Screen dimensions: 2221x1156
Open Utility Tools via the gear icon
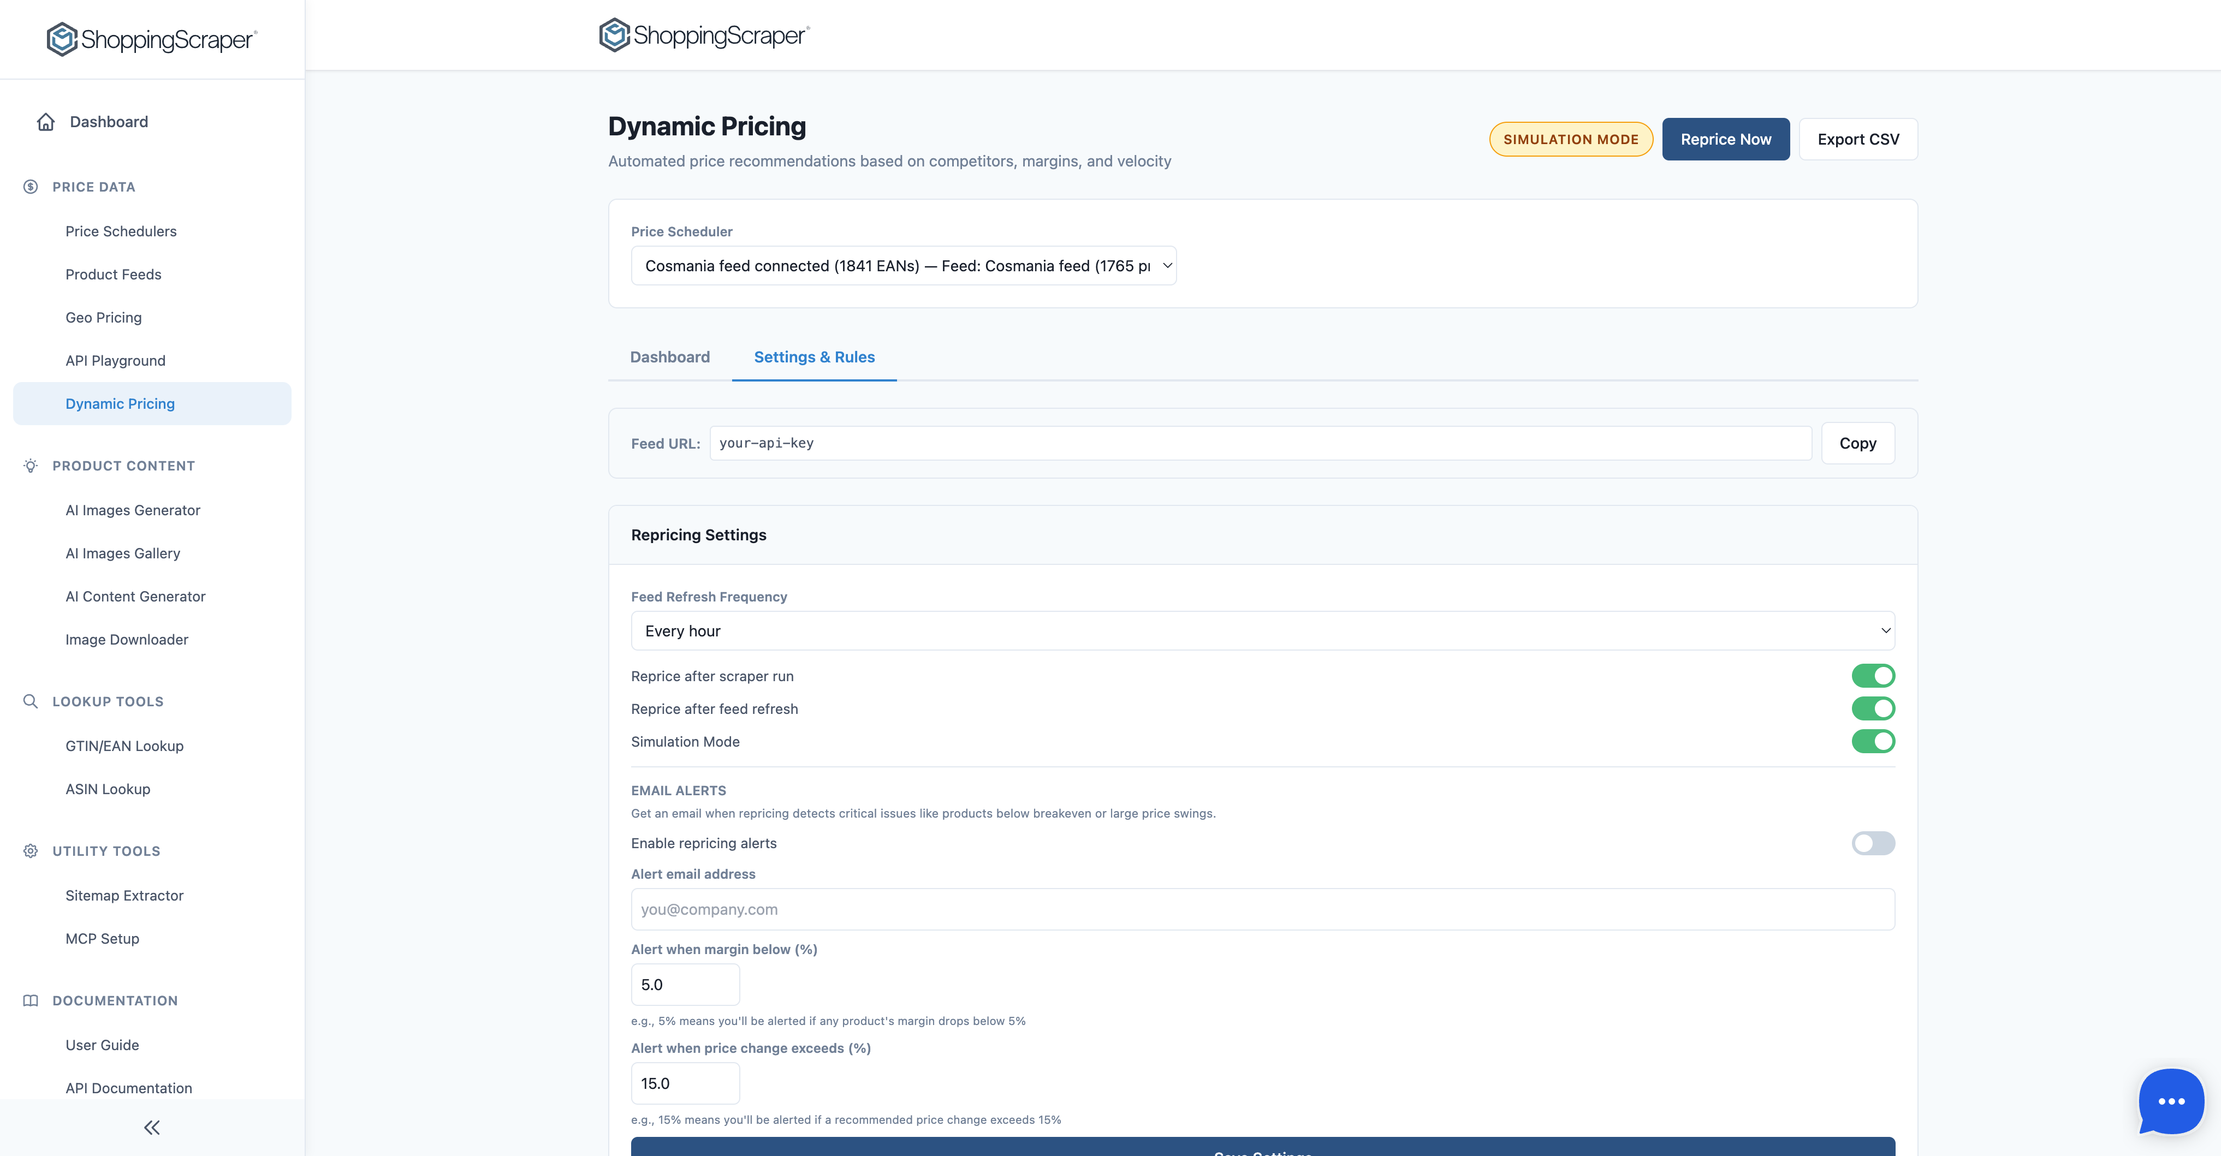[30, 851]
